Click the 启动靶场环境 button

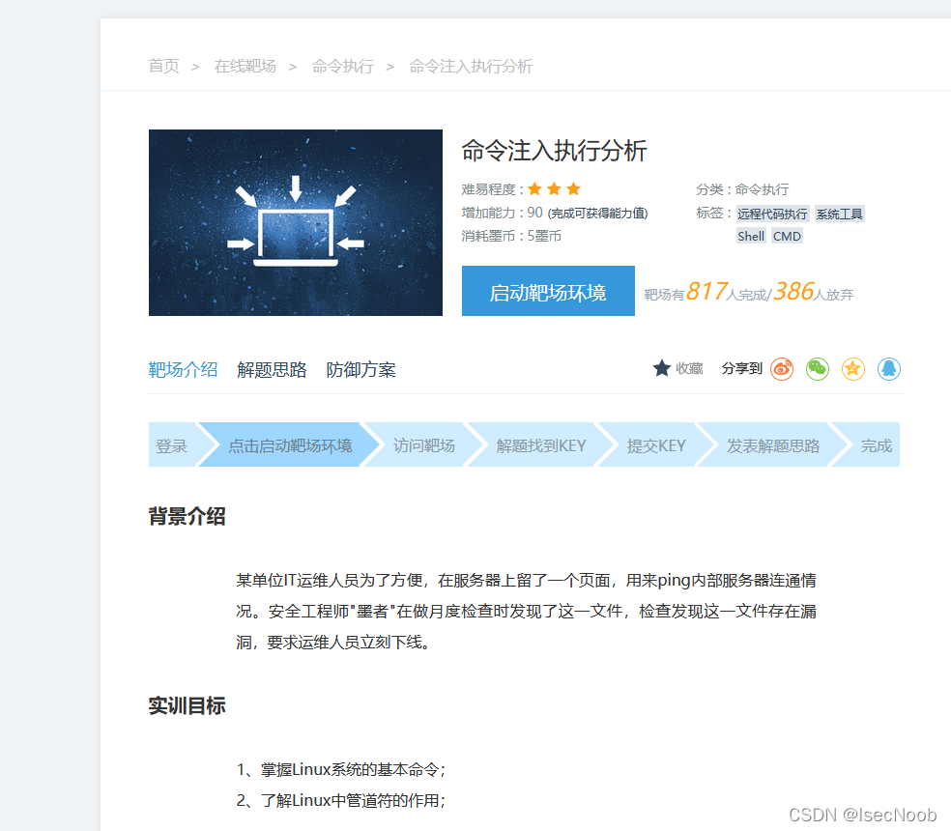click(547, 290)
